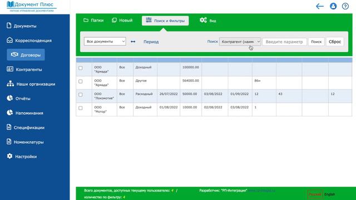Open the Напоминания section

tap(29, 113)
